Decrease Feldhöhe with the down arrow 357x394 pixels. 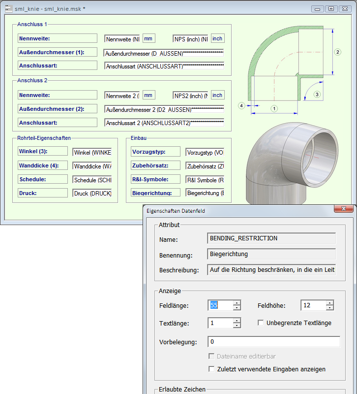[329, 308]
